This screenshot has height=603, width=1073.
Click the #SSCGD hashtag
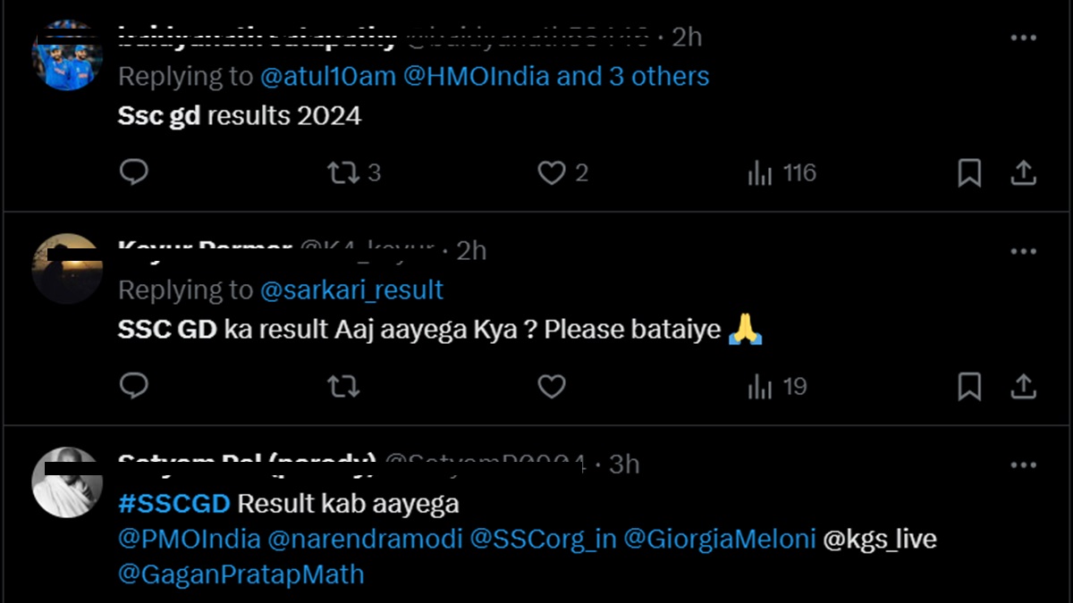click(x=173, y=504)
